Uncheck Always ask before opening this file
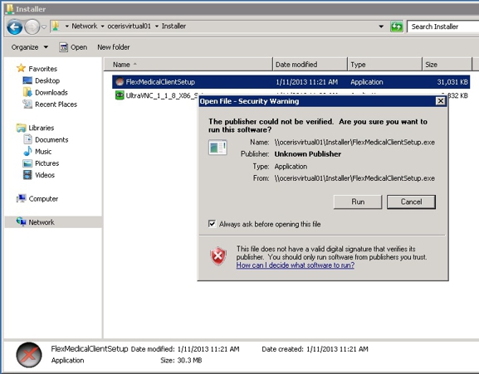Viewport: 479px width, 374px height. 212,224
